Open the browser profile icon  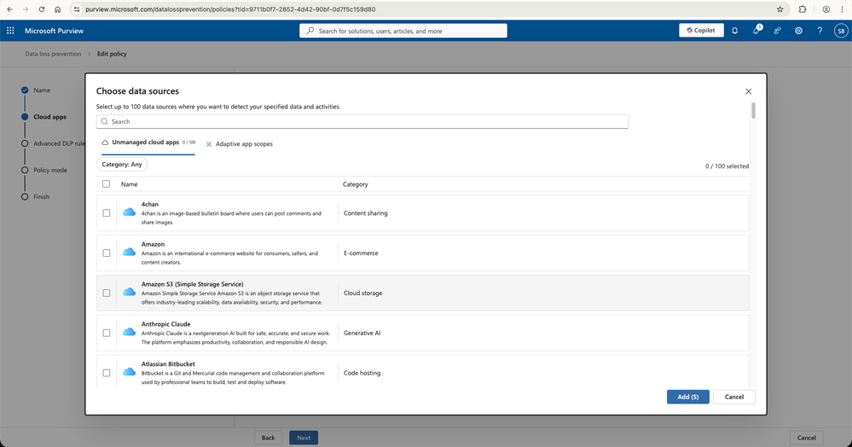[x=826, y=9]
